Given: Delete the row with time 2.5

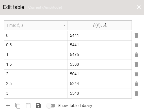Looking at the screenshot, I should (136, 84).
